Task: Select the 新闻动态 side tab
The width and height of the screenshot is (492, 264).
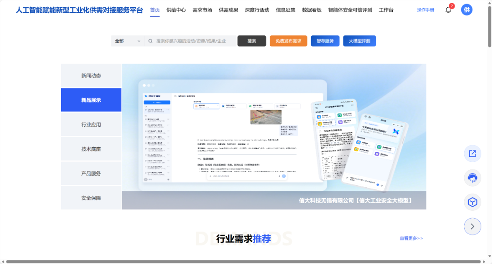Action: pos(91,75)
